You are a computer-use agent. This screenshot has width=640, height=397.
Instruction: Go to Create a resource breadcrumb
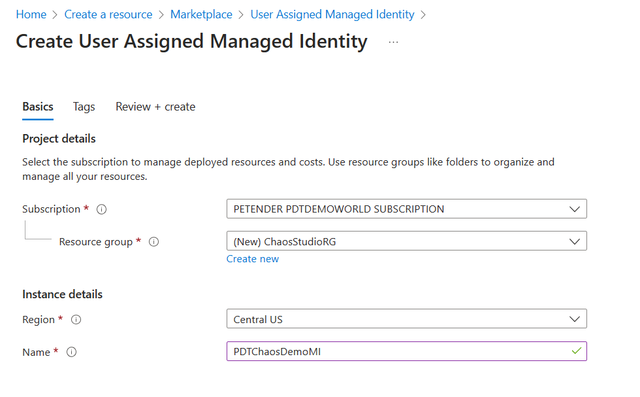point(108,14)
